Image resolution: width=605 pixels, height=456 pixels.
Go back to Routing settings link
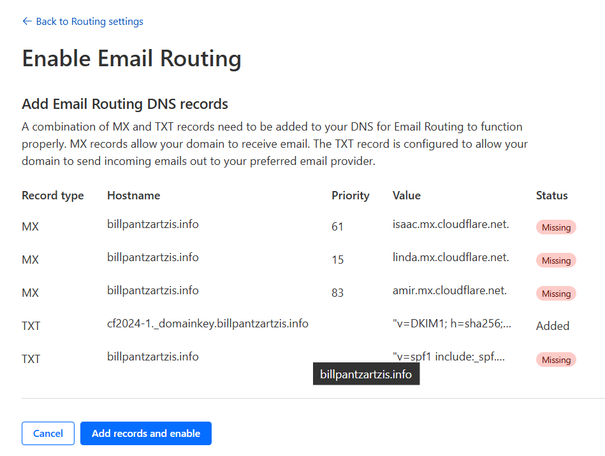(x=89, y=22)
